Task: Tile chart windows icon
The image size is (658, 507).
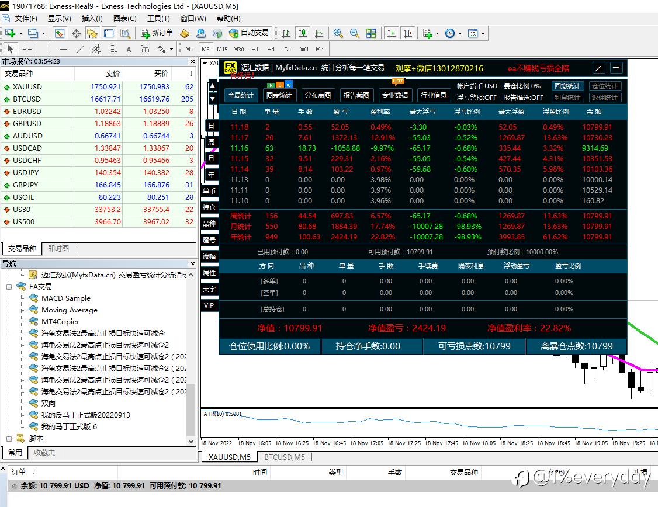Action: [371, 33]
